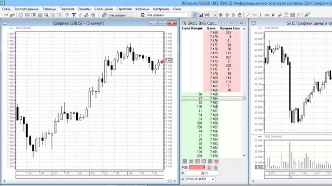The width and height of the screenshot is (332, 186).
Task: Click SiU5 chart horizontal scrollbar left arrow
Action: (x=253, y=181)
